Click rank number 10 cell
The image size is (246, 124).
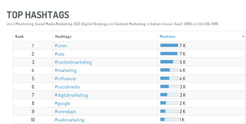pos(33,120)
